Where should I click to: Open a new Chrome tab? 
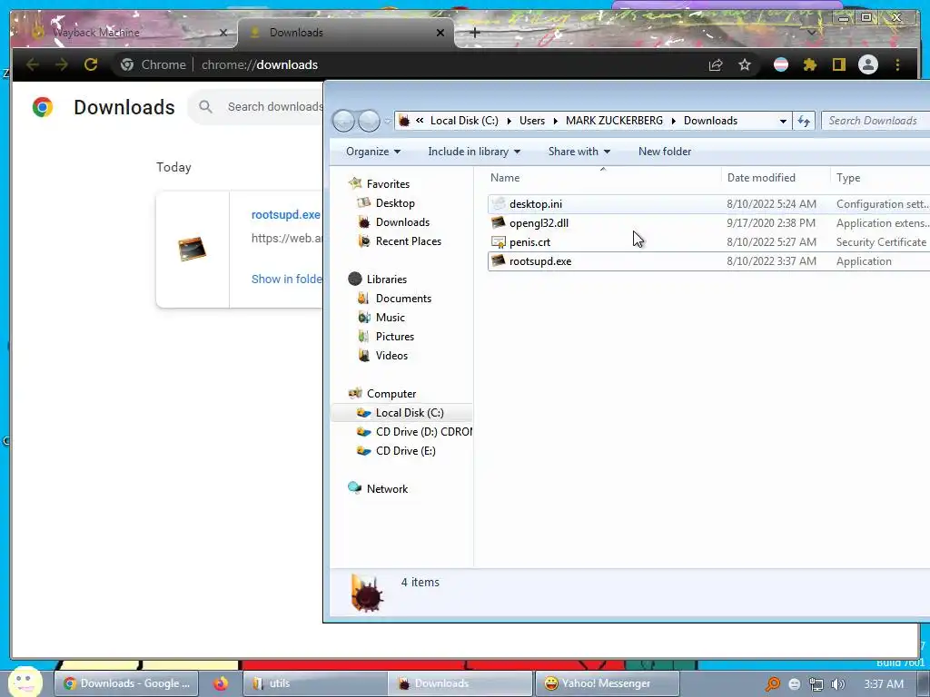(474, 33)
